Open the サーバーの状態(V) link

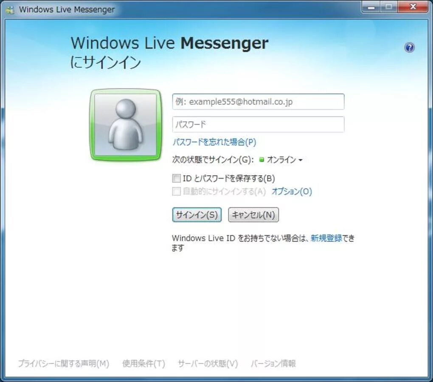pyautogui.click(x=208, y=363)
